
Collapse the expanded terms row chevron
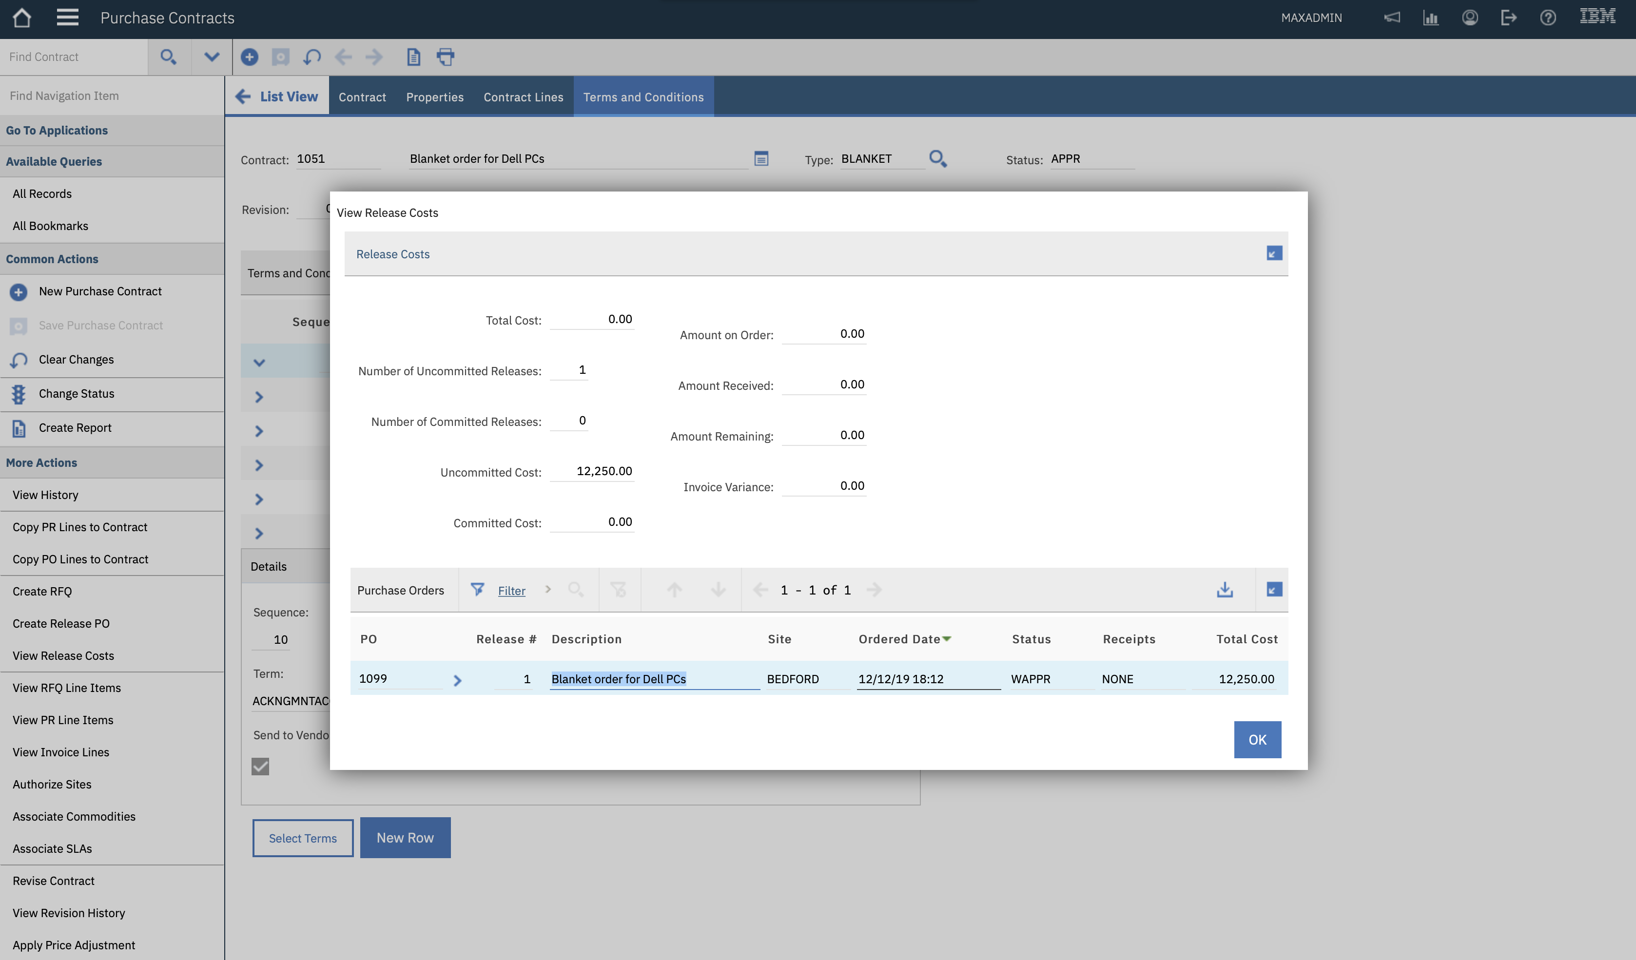coord(260,362)
